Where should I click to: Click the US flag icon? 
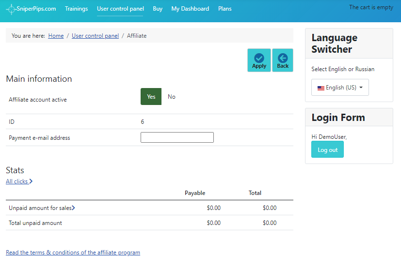(321, 88)
